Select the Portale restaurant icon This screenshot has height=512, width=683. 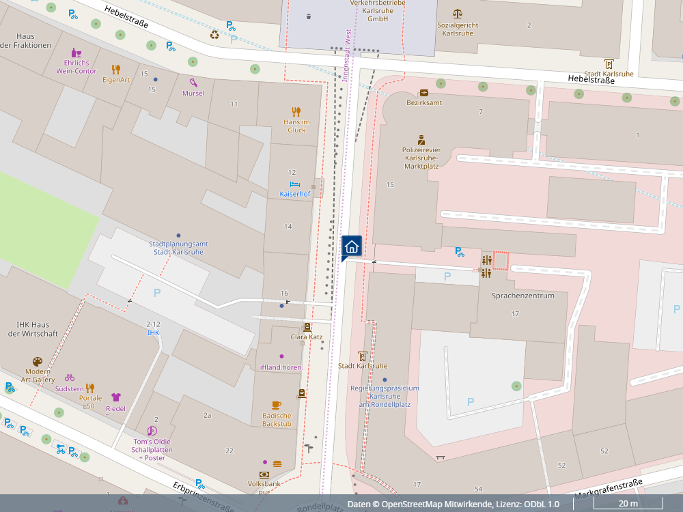coord(90,388)
